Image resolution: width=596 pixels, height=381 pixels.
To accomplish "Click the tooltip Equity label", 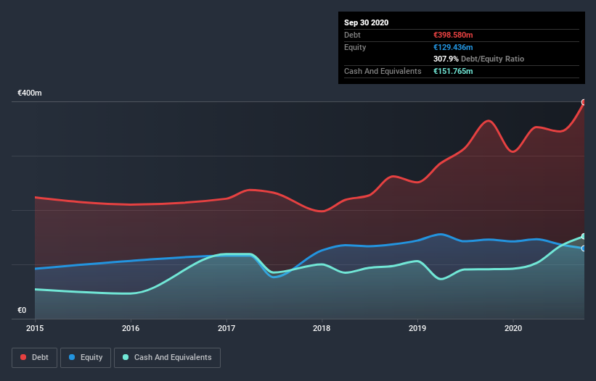I will click(355, 47).
